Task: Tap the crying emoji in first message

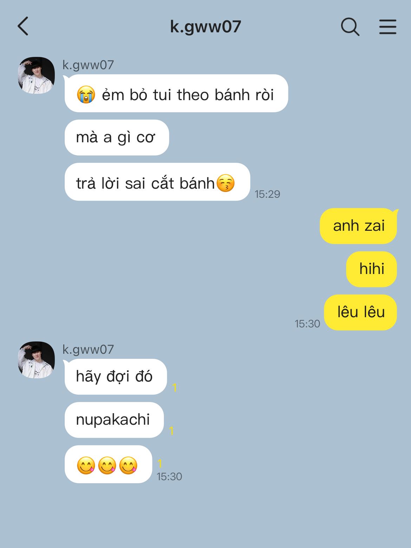Action: (x=86, y=94)
